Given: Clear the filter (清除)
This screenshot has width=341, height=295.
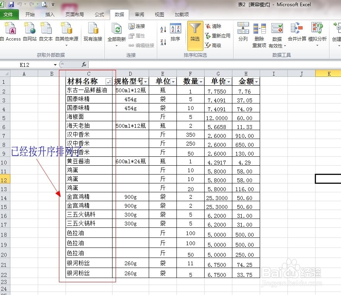Looking at the screenshot, I should coord(213,26).
